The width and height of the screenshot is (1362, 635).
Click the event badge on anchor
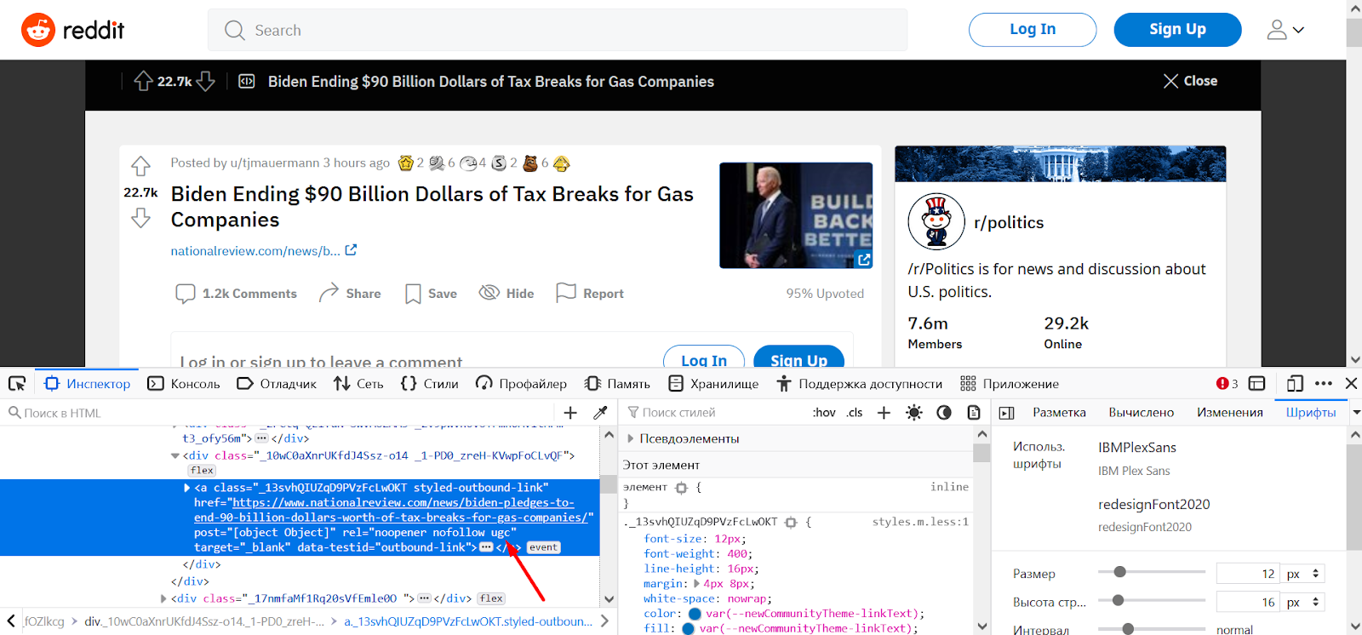[x=543, y=547]
